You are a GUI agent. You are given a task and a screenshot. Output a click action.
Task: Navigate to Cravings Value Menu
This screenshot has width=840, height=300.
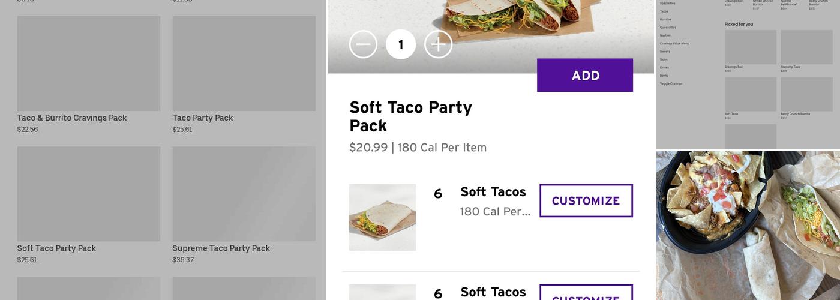coord(674,43)
